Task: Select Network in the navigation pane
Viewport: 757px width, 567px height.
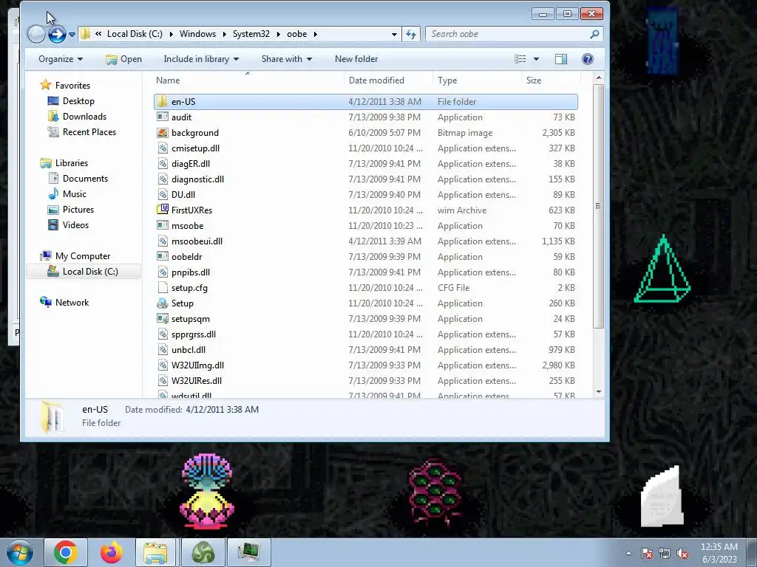Action: pyautogui.click(x=72, y=302)
